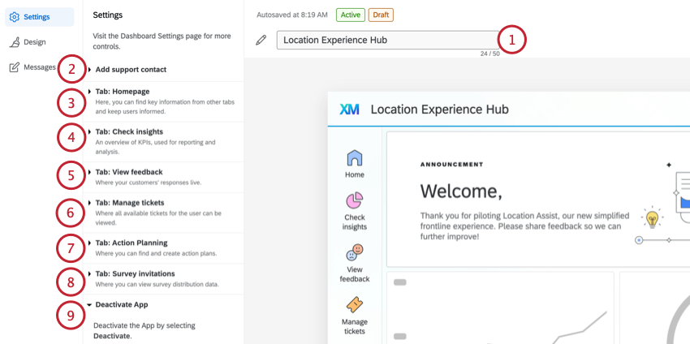
Task: Click the Manage tickets ticket icon
Action: [x=355, y=304]
